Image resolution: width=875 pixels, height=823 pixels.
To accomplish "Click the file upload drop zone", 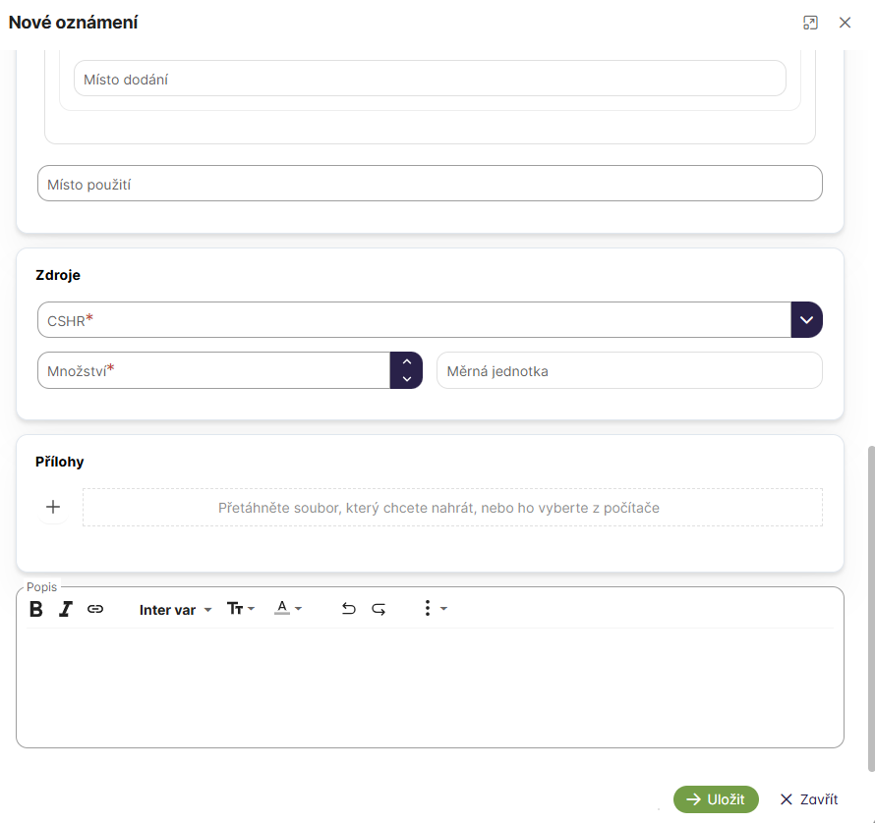I will (452, 508).
